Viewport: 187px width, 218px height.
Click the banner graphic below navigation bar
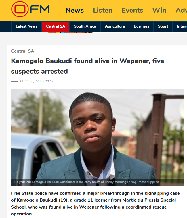click(71, 33)
